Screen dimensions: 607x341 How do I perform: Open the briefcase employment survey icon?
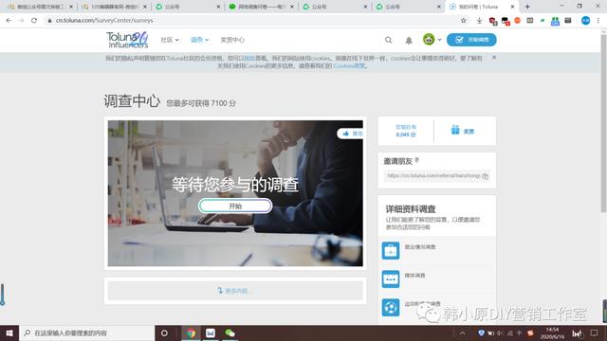391,250
